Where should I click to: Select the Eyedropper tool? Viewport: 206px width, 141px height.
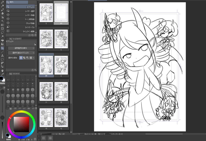[x=2, y=74]
